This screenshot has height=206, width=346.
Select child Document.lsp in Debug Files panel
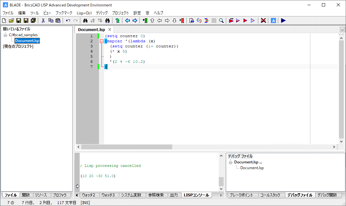tap(252, 168)
